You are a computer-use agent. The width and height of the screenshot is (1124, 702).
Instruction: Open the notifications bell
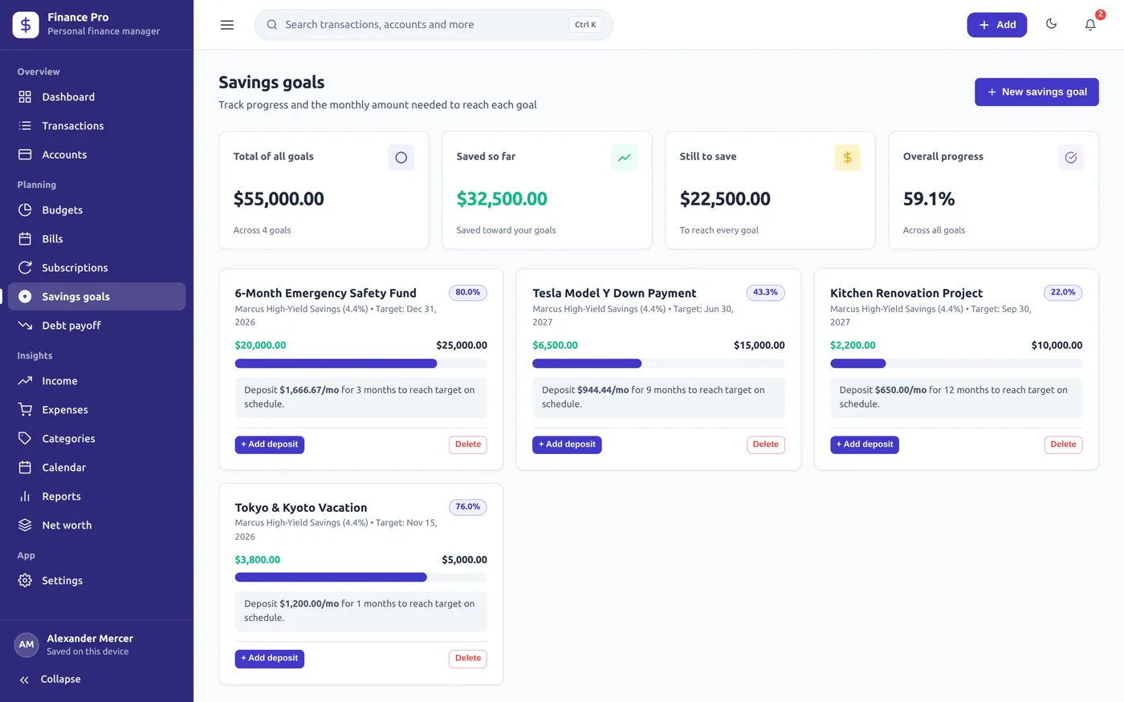(1090, 25)
